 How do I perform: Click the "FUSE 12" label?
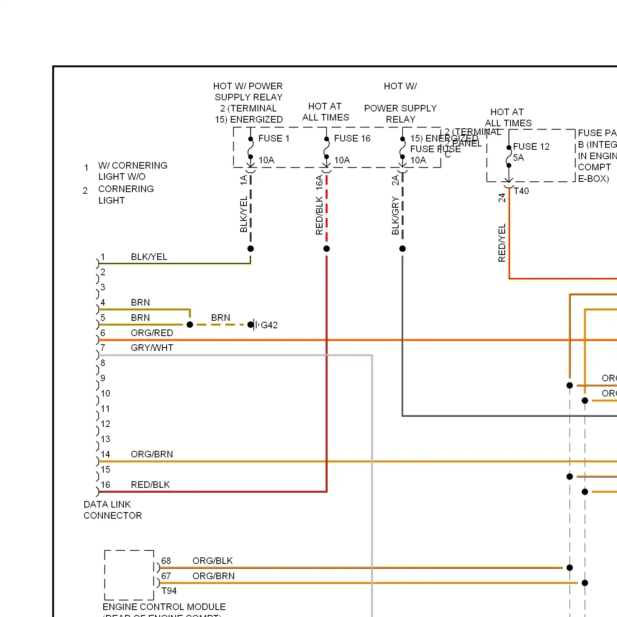coord(531,147)
